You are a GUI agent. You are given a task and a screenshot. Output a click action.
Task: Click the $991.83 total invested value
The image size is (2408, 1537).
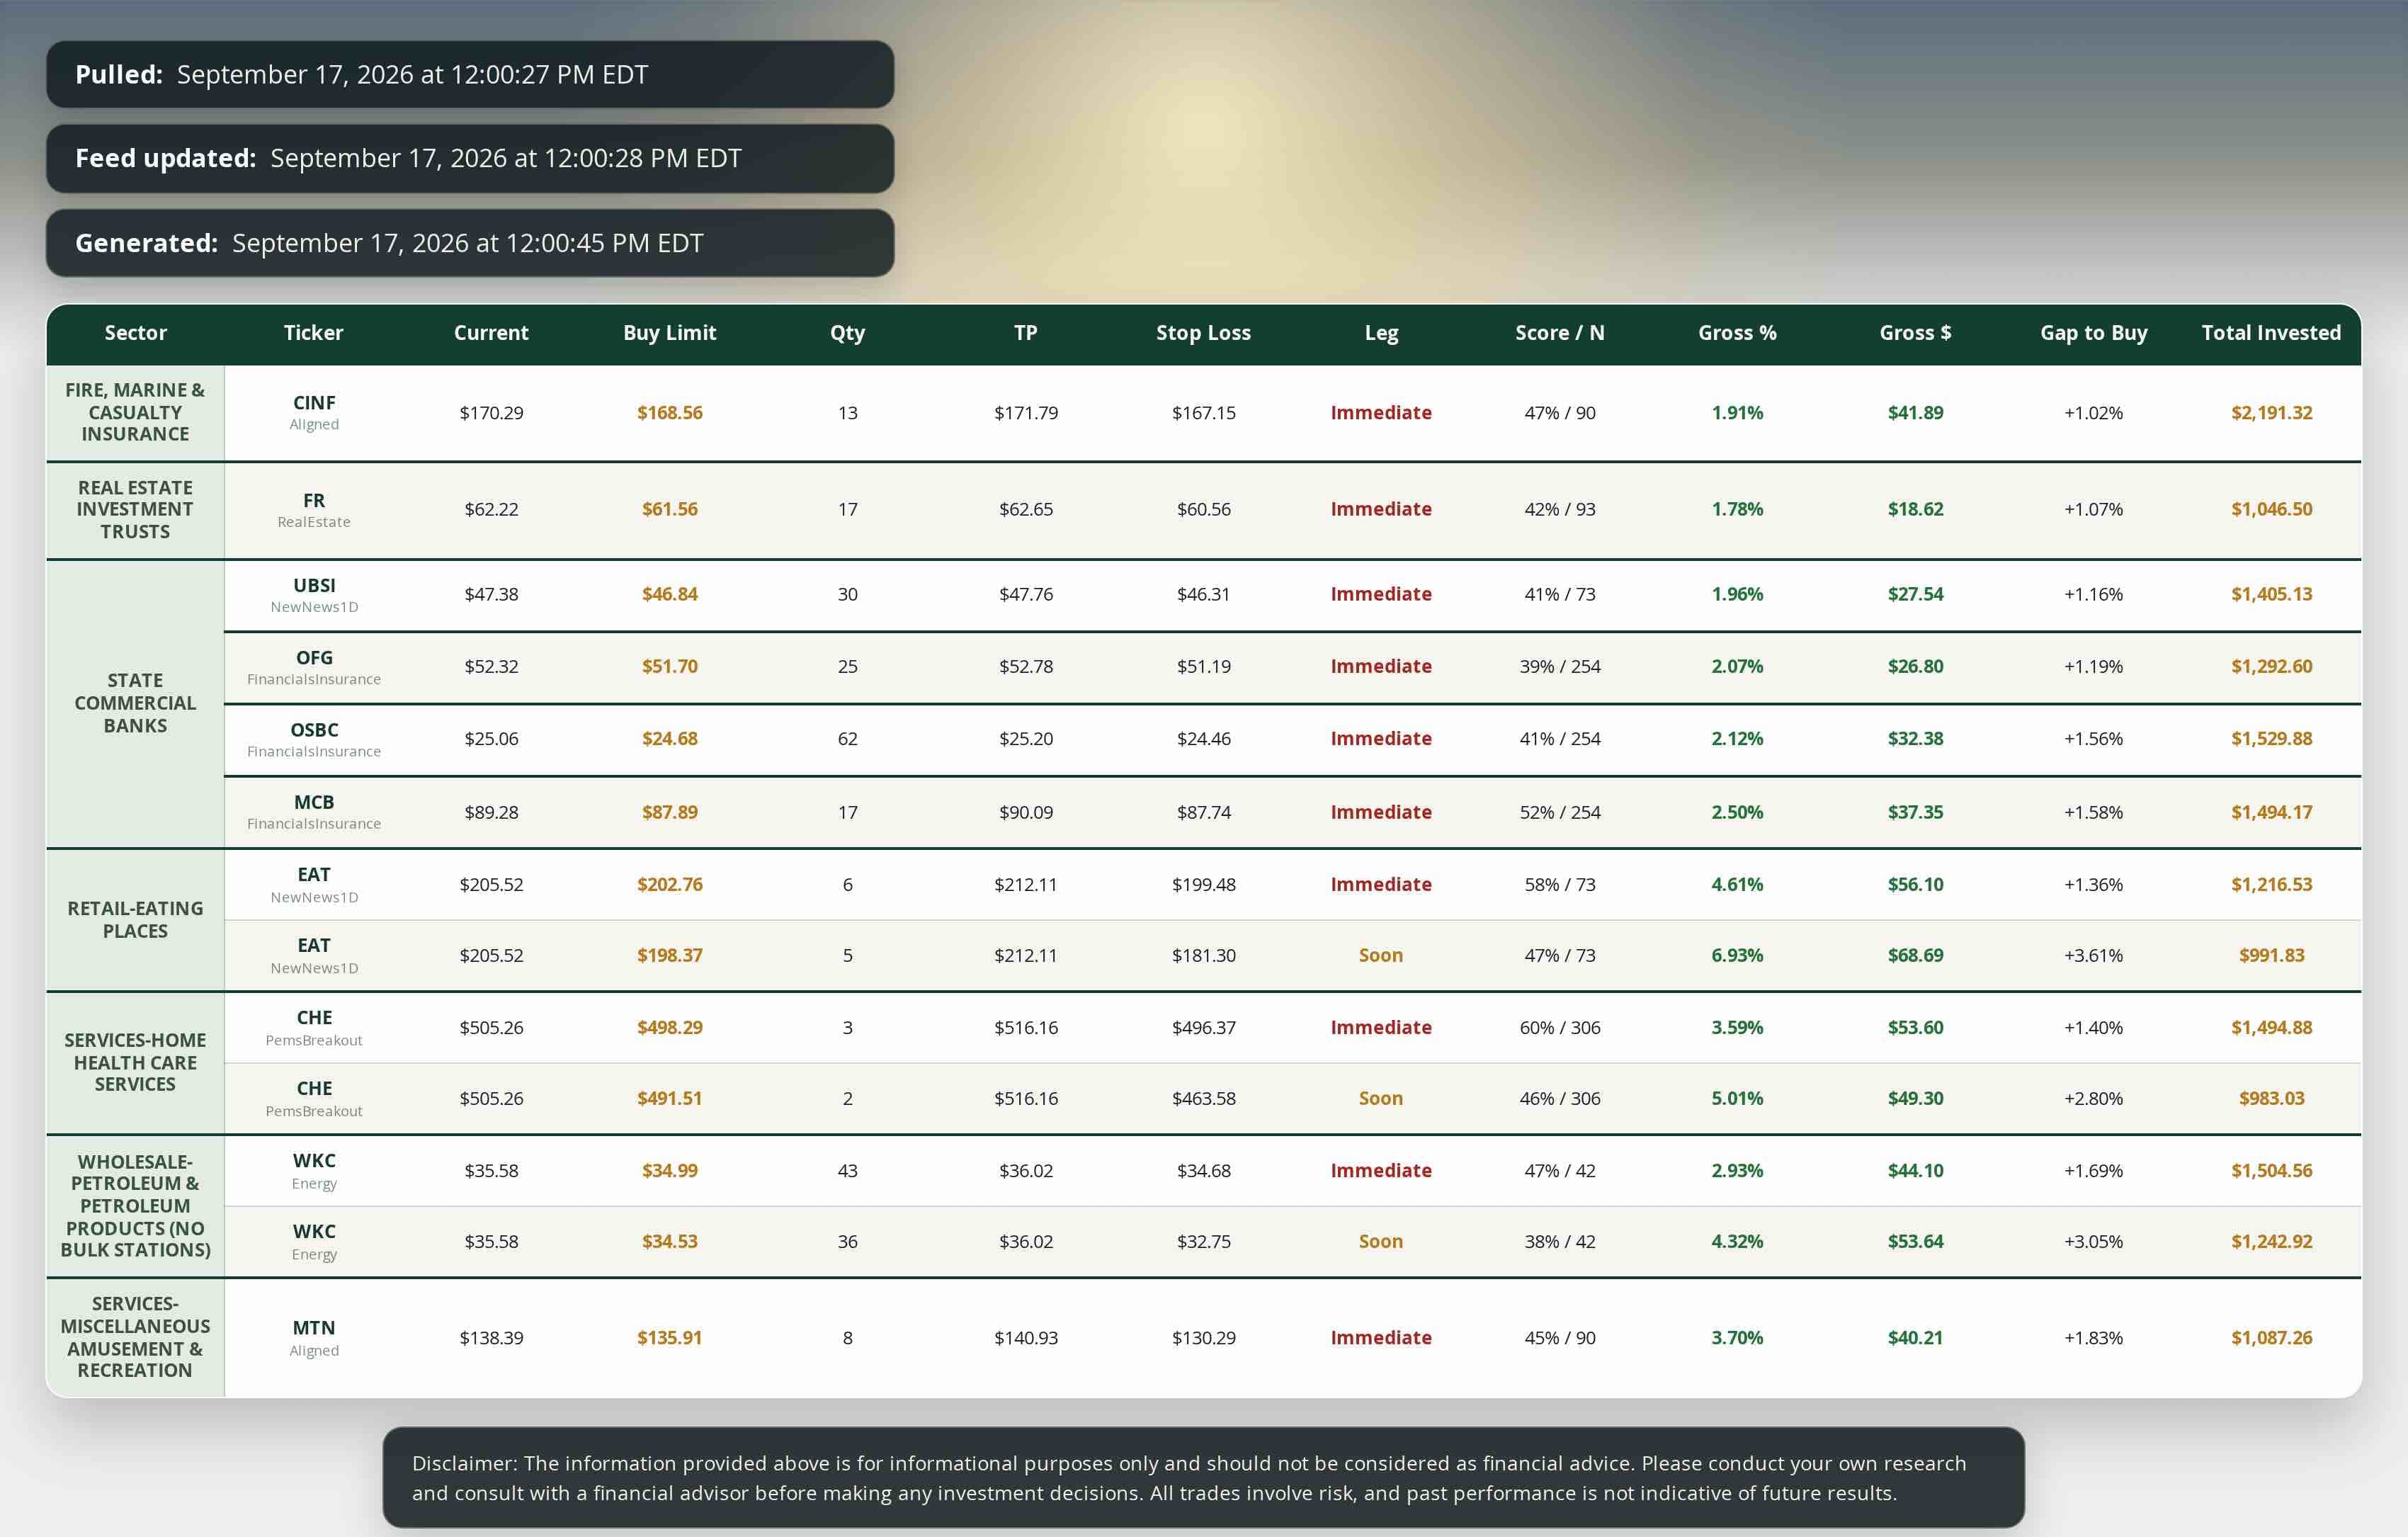(2271, 955)
